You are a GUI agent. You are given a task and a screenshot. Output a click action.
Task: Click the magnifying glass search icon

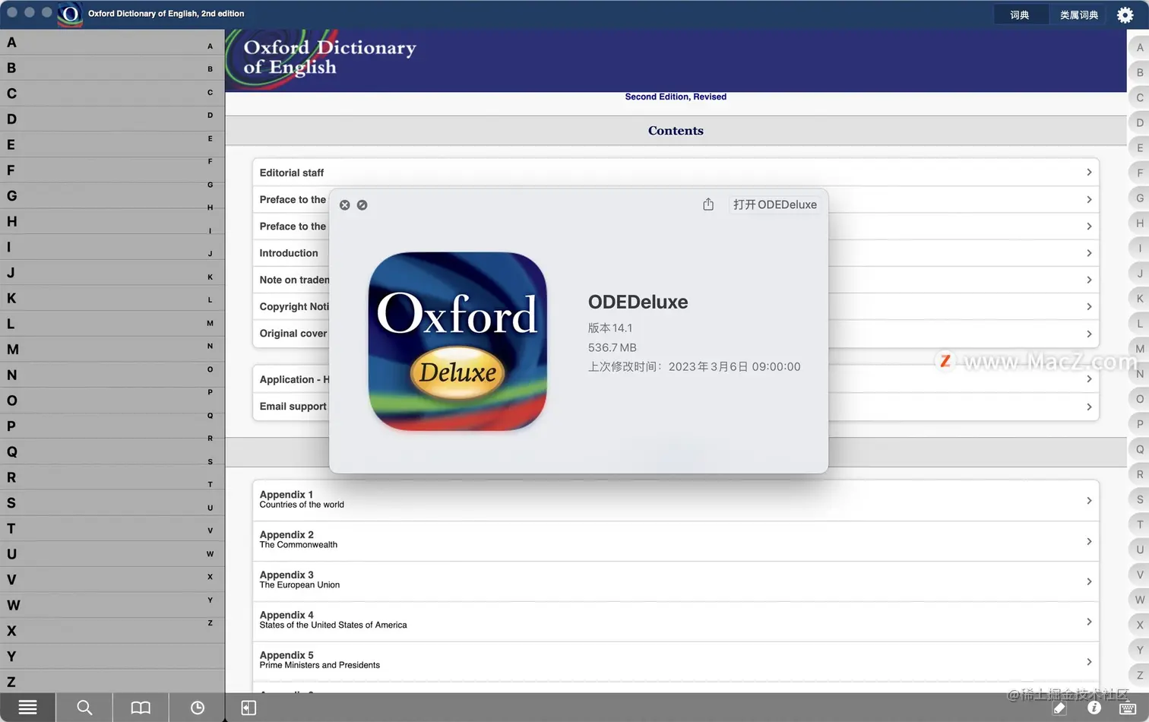84,708
